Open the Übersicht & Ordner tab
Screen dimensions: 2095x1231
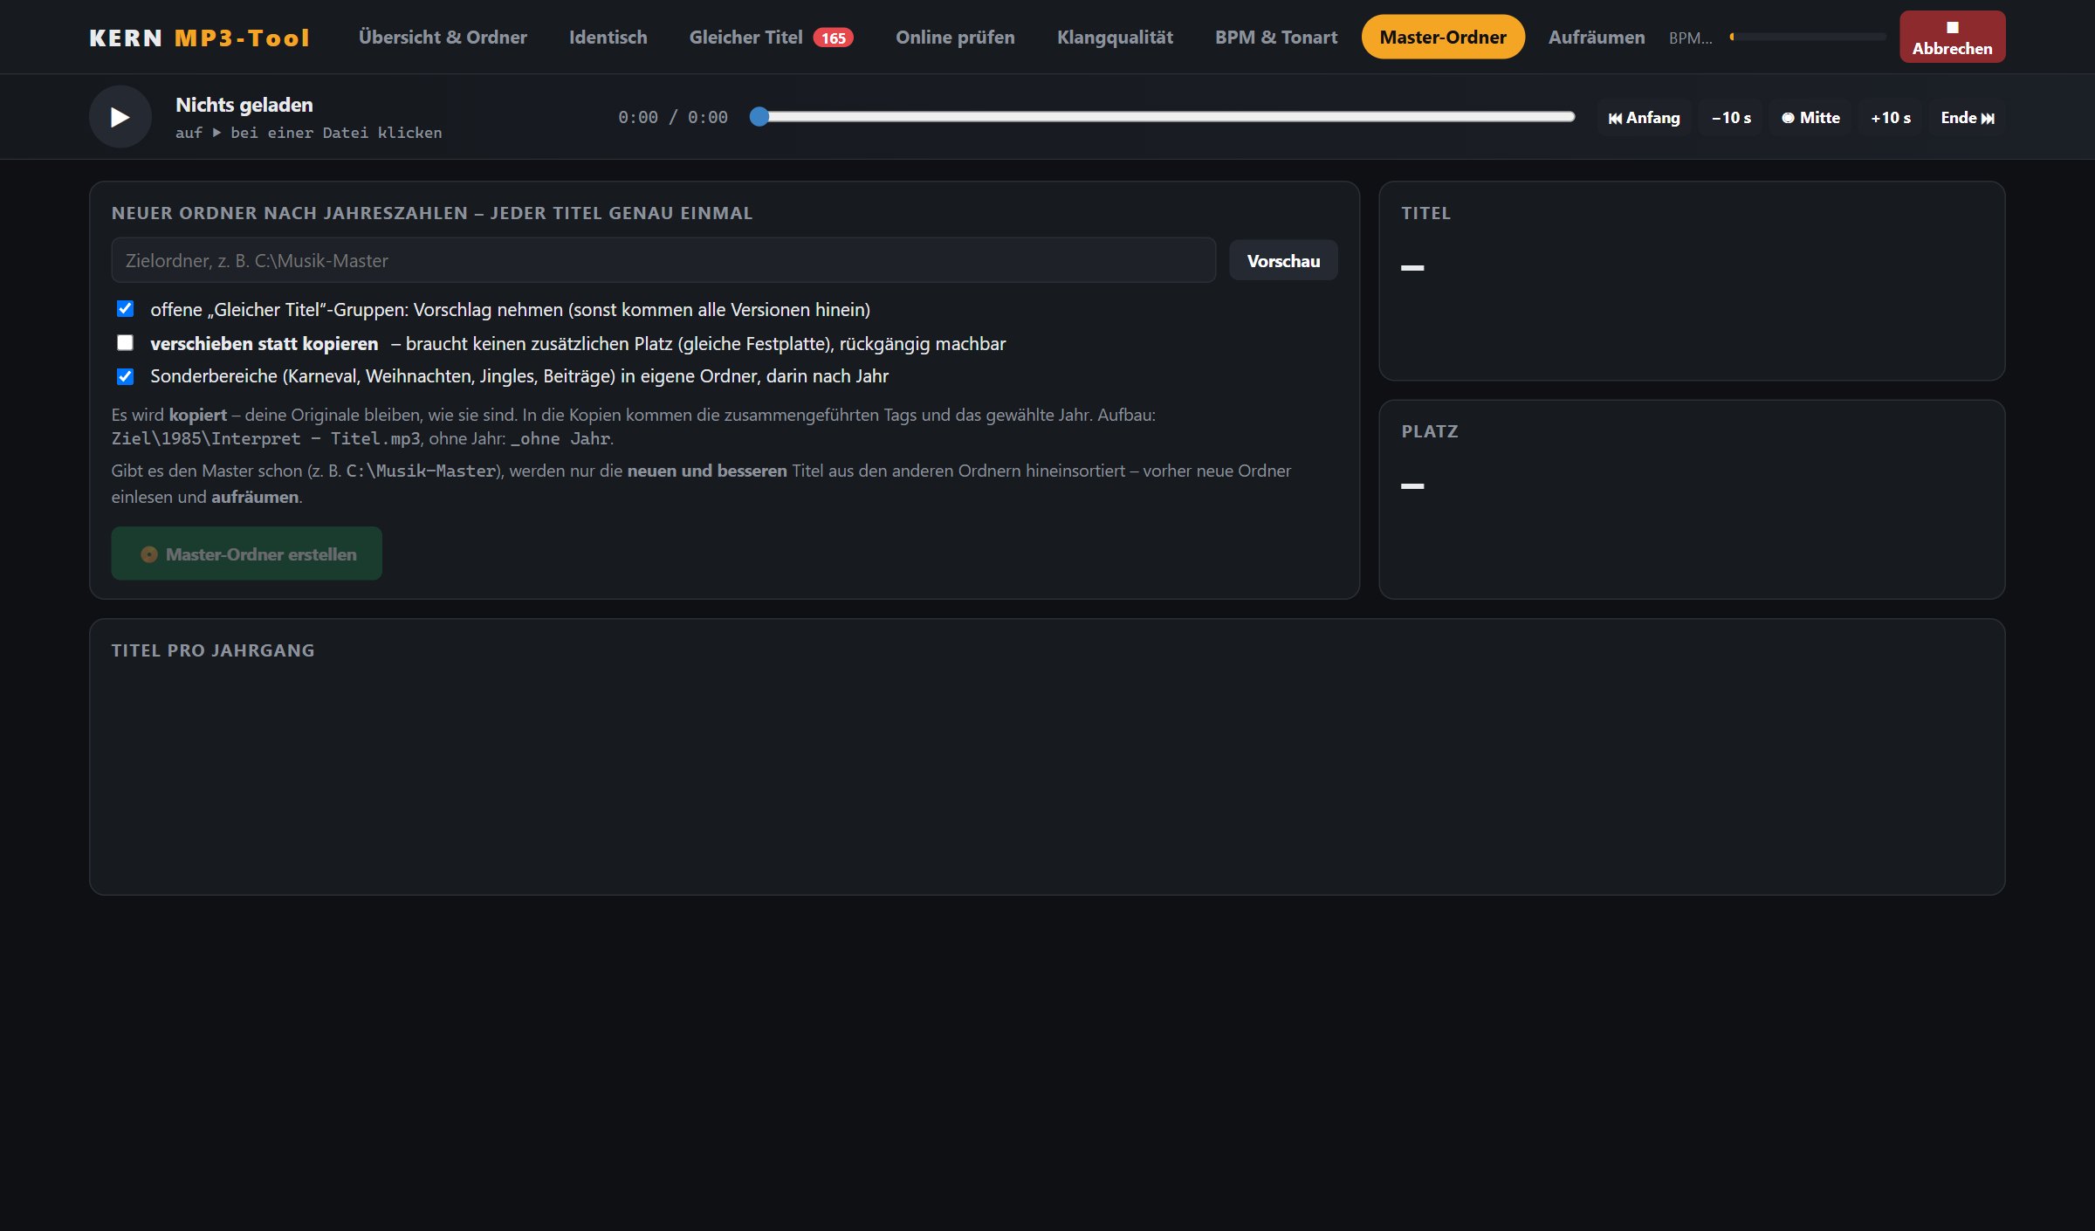443,38
